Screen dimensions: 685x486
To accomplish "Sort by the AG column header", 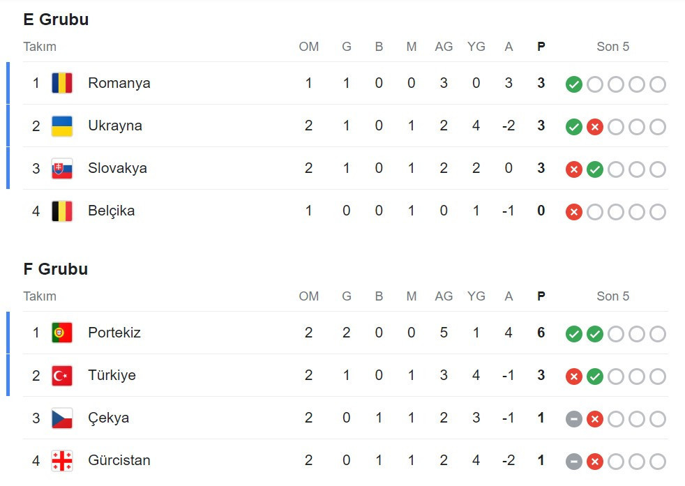I will (x=444, y=47).
